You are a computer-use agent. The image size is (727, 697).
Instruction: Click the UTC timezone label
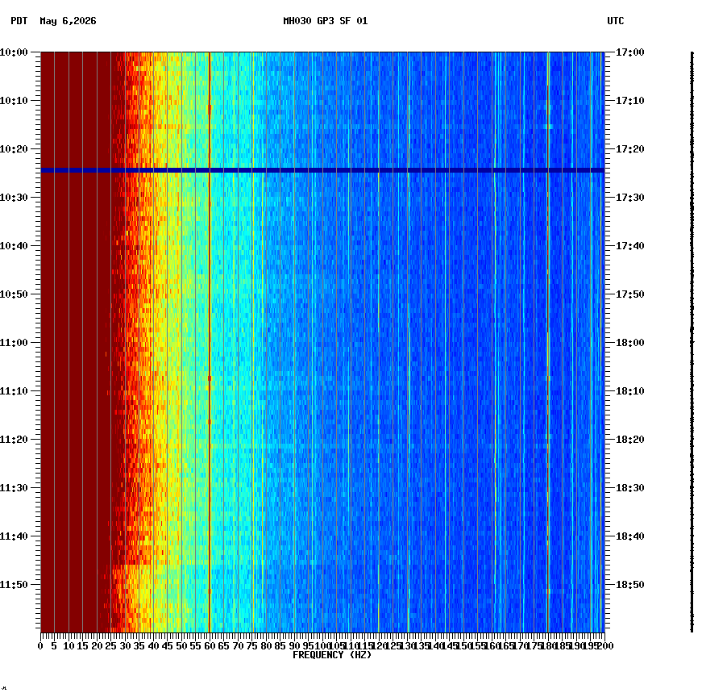tap(615, 21)
